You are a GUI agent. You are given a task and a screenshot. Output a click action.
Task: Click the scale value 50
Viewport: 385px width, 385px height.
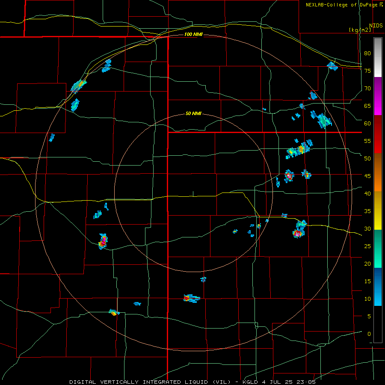[x=367, y=159]
